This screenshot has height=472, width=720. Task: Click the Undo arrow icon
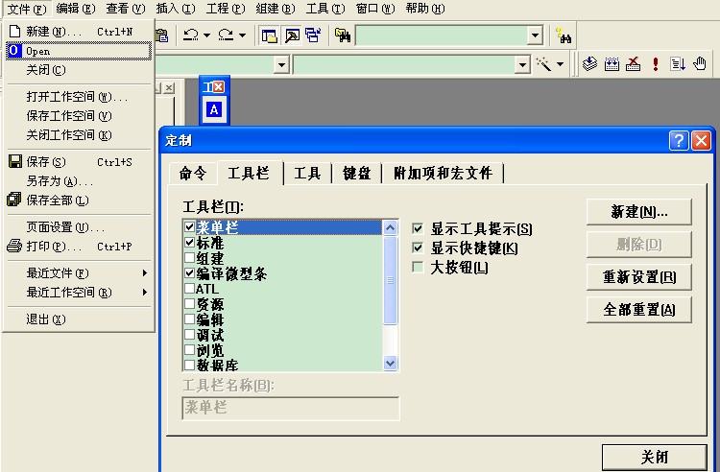coord(191,35)
